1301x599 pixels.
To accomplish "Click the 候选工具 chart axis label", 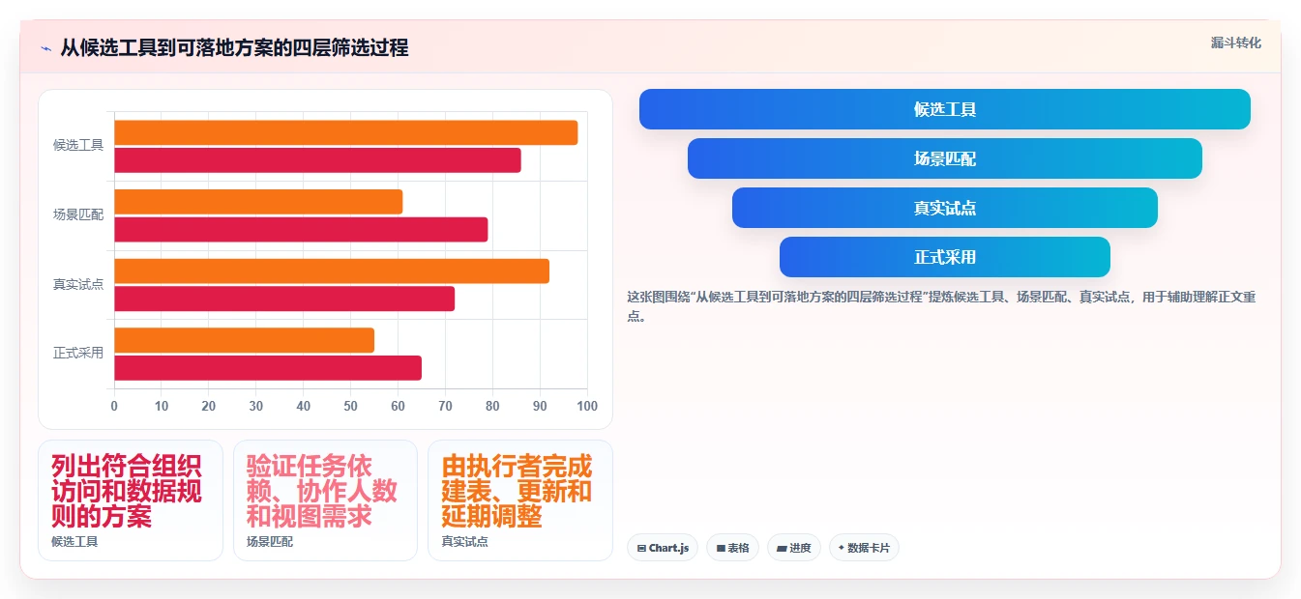I will (x=78, y=146).
